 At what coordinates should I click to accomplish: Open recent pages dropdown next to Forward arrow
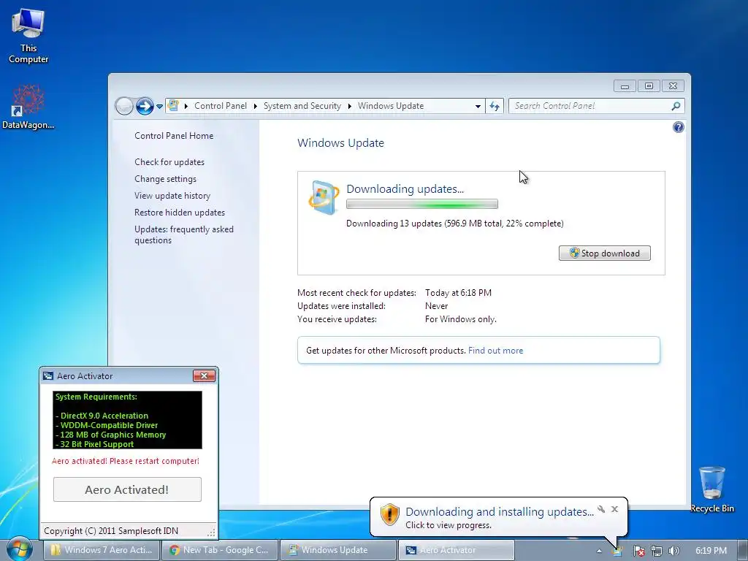(159, 107)
